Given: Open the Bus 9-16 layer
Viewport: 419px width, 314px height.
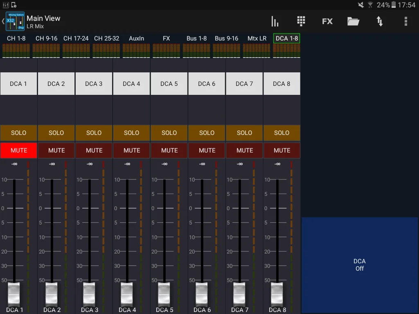Looking at the screenshot, I should pos(226,38).
